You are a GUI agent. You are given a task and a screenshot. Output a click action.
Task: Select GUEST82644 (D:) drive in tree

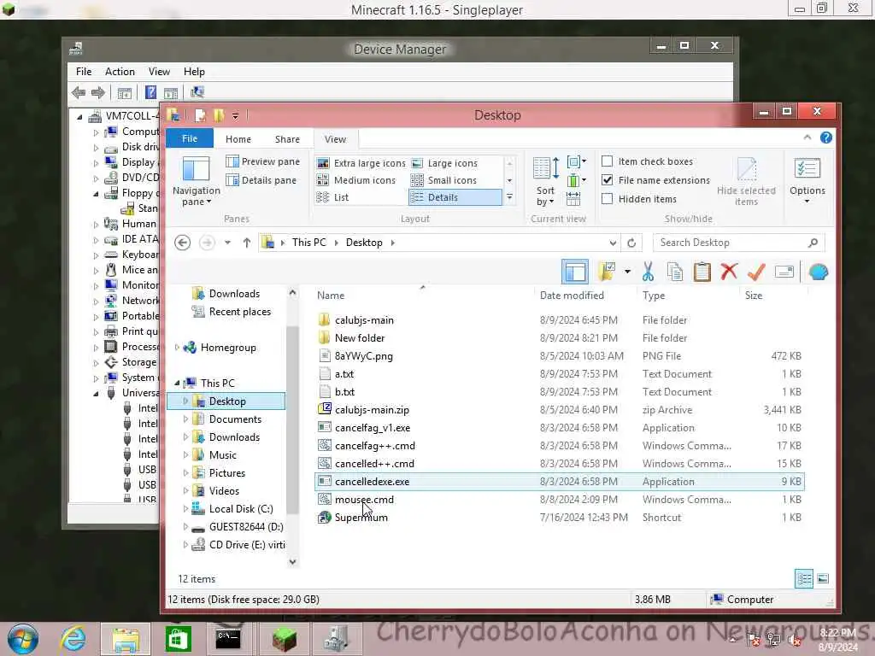pyautogui.click(x=245, y=526)
